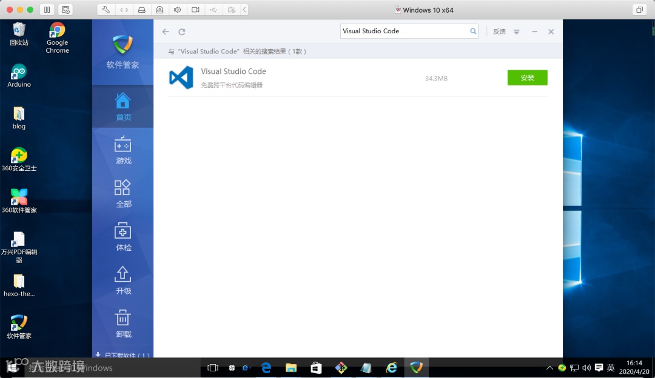Open the 升级 upgrade section
The height and width of the screenshot is (378, 655).
pos(123,280)
